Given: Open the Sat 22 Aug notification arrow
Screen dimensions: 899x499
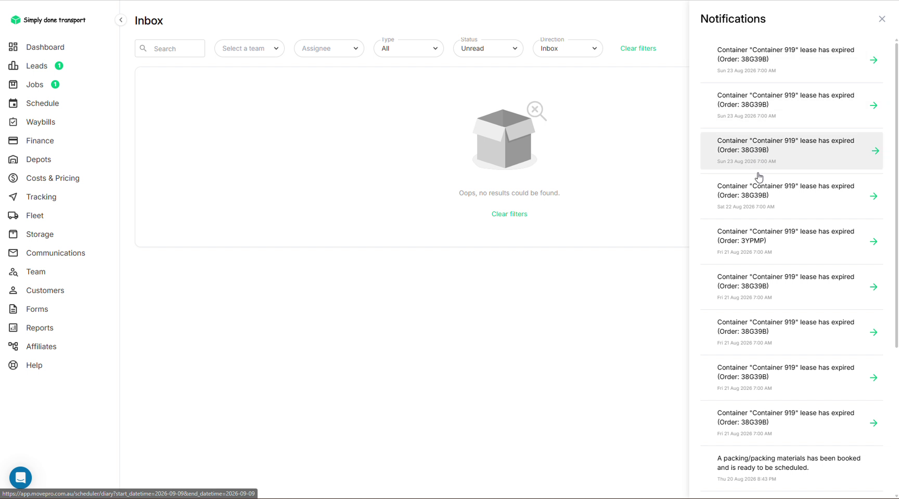Looking at the screenshot, I should (874, 196).
